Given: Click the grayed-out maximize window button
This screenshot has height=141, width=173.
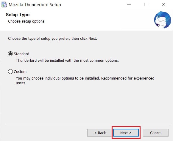Looking at the screenshot, I should click(146, 4).
